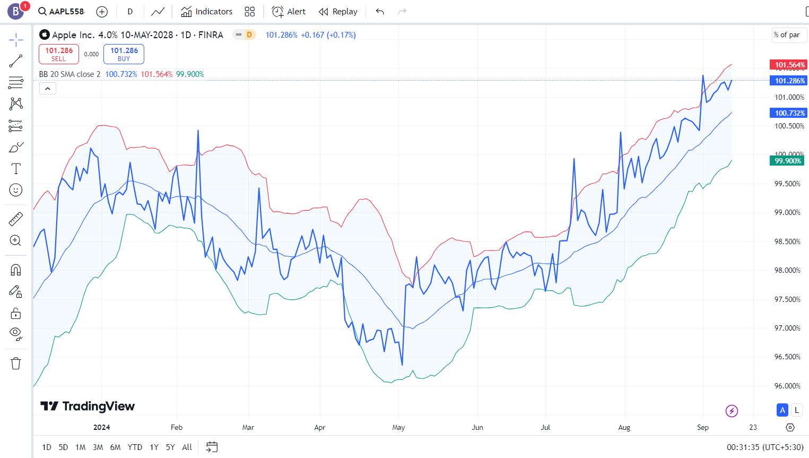
Task: Select the brush drawing tool
Action: pyautogui.click(x=16, y=147)
